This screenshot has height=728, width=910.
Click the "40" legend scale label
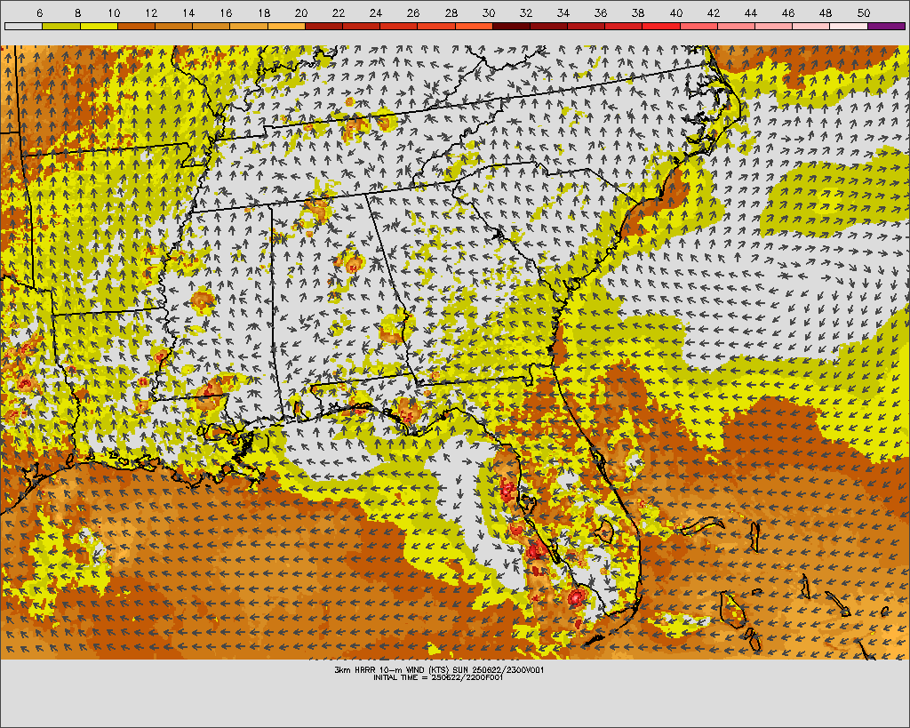[x=676, y=12]
